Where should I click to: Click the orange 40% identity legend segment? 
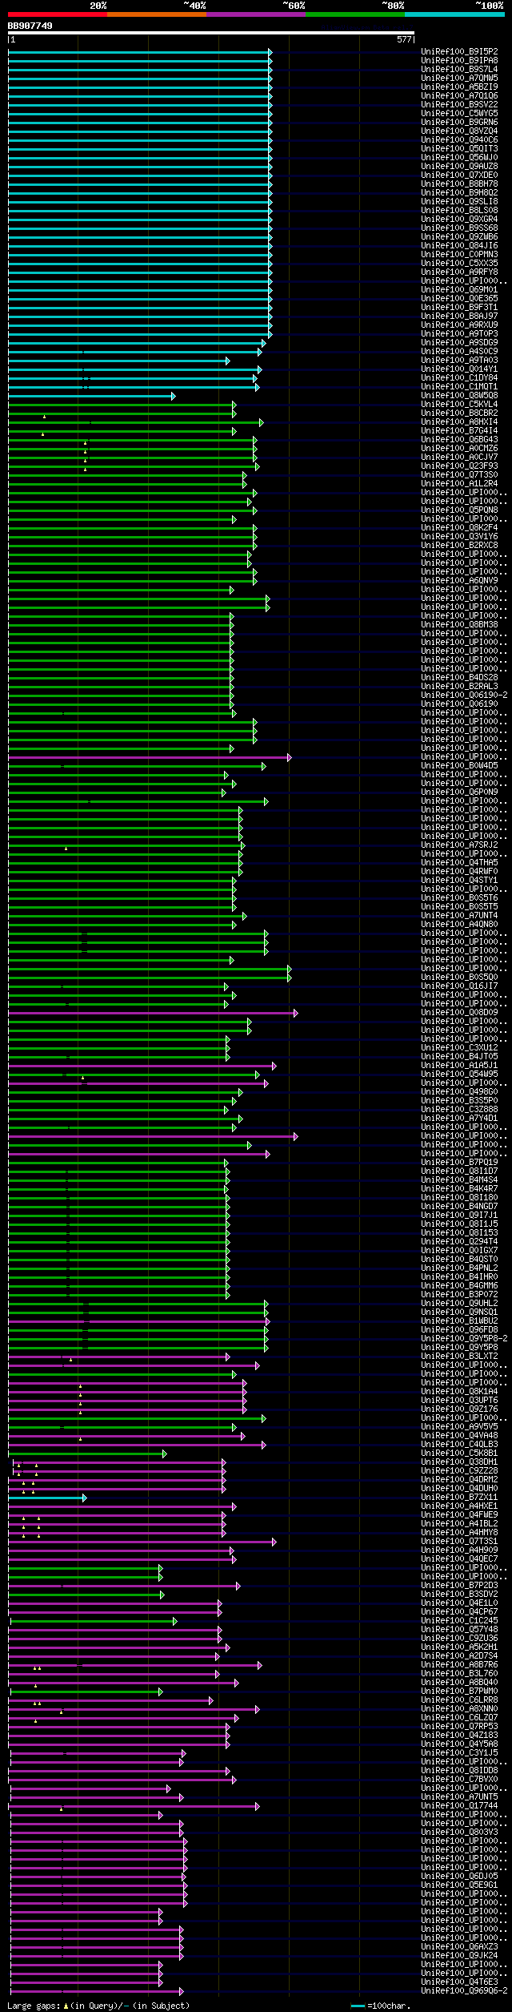tap(157, 14)
